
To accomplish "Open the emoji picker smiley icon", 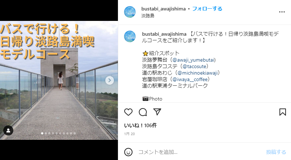I will coord(128,152).
